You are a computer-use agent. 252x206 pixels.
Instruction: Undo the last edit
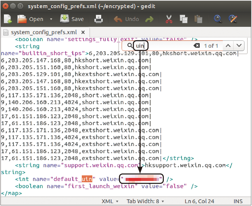pos(126,19)
